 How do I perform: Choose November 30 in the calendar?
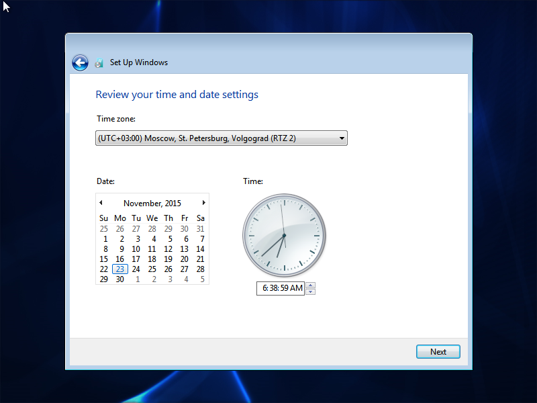[120, 279]
